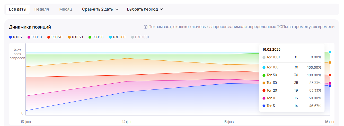
Task: Click the red ТОП 20 data point marker
Action: coord(330,75)
